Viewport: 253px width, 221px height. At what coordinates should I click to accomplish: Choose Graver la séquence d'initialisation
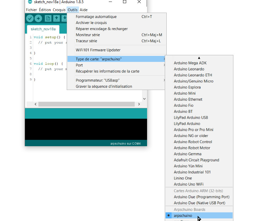pyautogui.click(x=117, y=86)
